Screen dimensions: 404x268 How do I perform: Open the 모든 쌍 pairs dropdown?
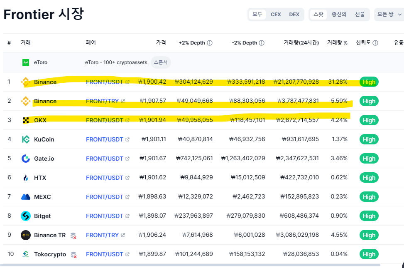tap(389, 15)
